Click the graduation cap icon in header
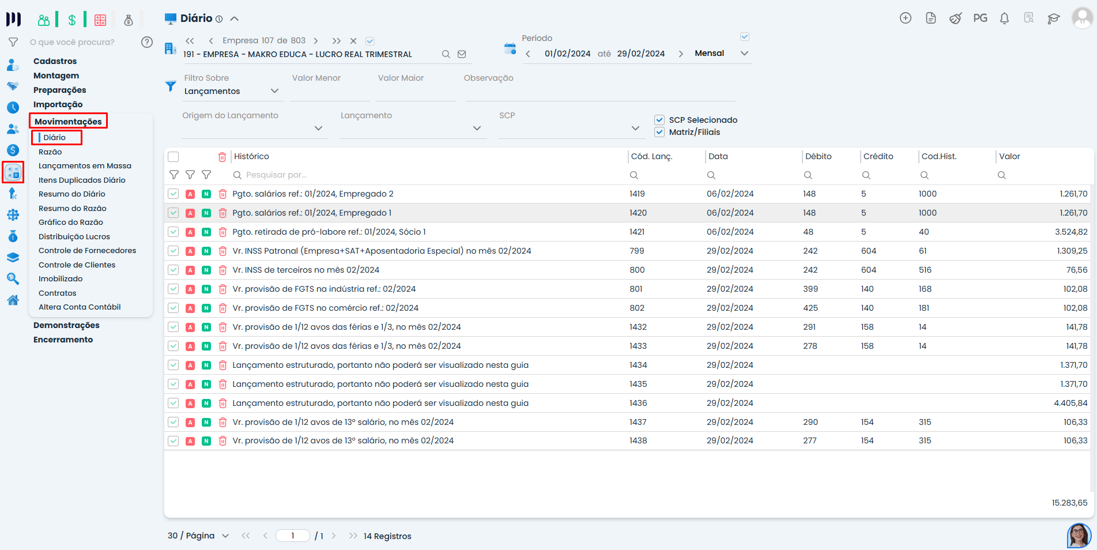 click(x=1054, y=18)
